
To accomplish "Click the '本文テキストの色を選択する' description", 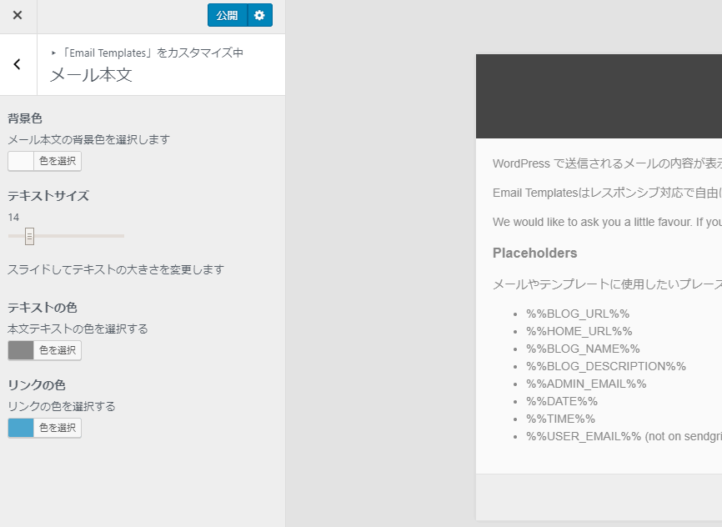I will tap(78, 329).
